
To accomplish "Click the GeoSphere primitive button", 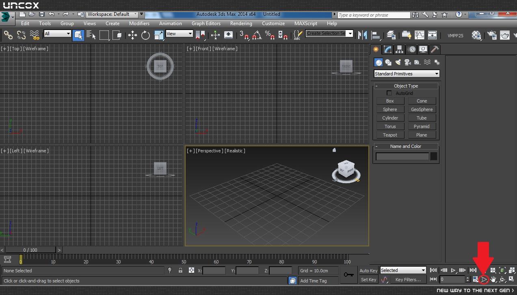I will [422, 109].
